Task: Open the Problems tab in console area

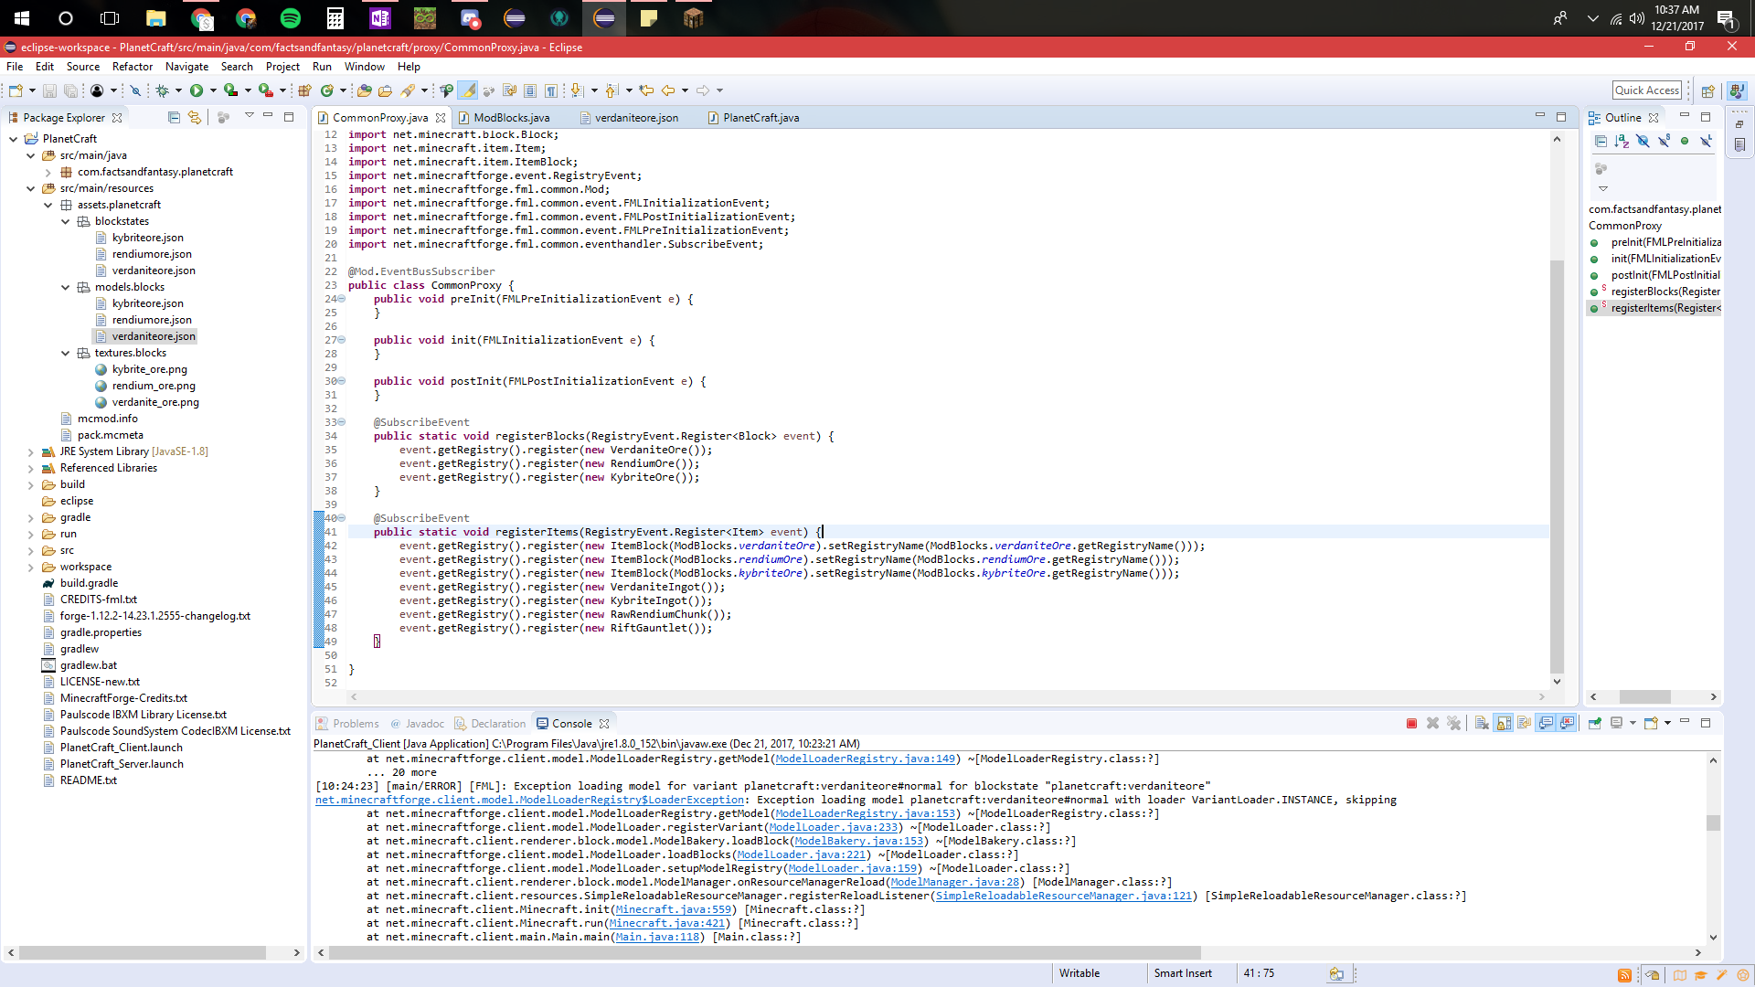Action: (356, 722)
